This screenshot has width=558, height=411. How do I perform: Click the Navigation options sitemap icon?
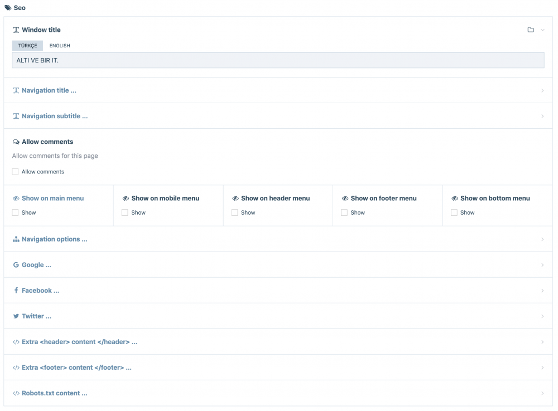click(x=16, y=239)
